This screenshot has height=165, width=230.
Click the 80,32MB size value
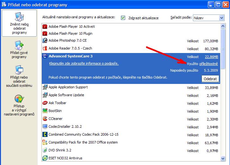click(211, 49)
